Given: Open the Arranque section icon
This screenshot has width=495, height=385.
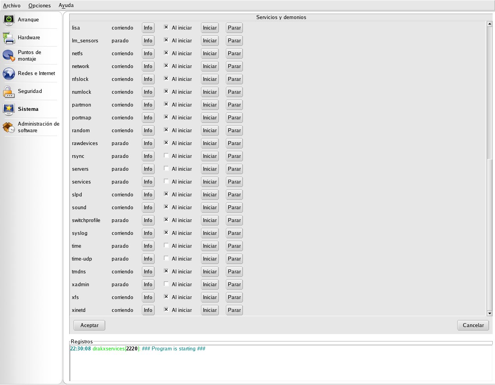Looking at the screenshot, I should [x=9, y=20].
